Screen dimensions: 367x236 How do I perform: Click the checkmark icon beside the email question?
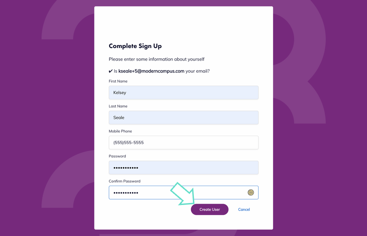click(x=111, y=71)
